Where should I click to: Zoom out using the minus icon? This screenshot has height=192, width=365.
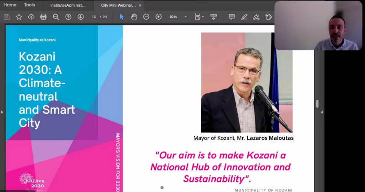[x=146, y=17]
